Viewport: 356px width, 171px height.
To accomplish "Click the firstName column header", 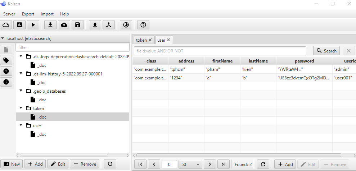I will (222, 61).
